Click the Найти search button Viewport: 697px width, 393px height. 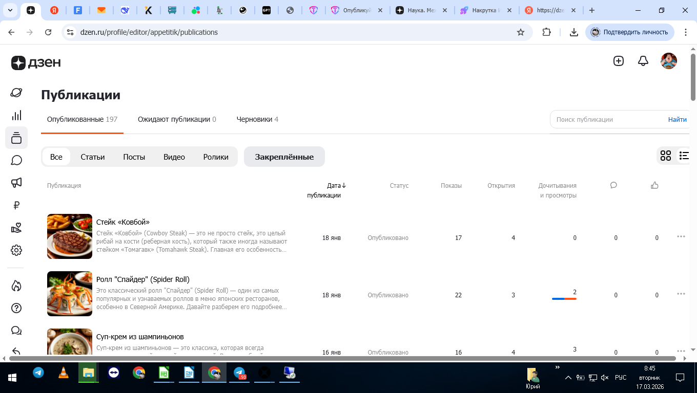pos(677,119)
